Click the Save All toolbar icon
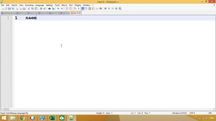 click(13, 8)
